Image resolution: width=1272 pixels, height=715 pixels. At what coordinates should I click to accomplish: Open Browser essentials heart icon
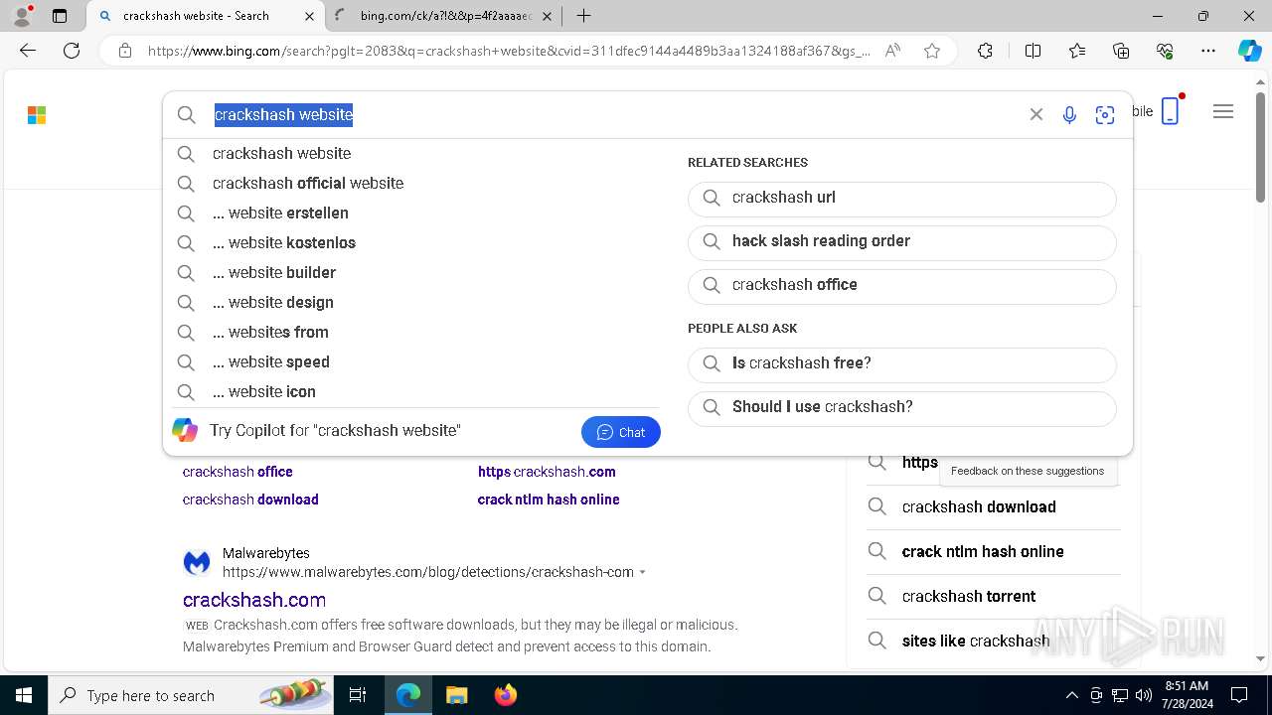click(x=1165, y=51)
